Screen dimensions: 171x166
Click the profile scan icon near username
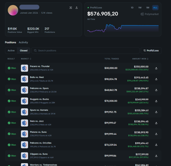pos(71,8)
